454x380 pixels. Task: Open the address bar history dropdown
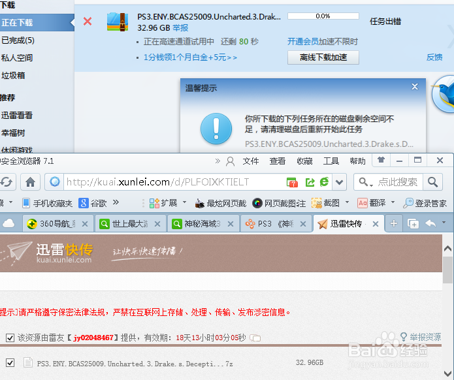339,182
